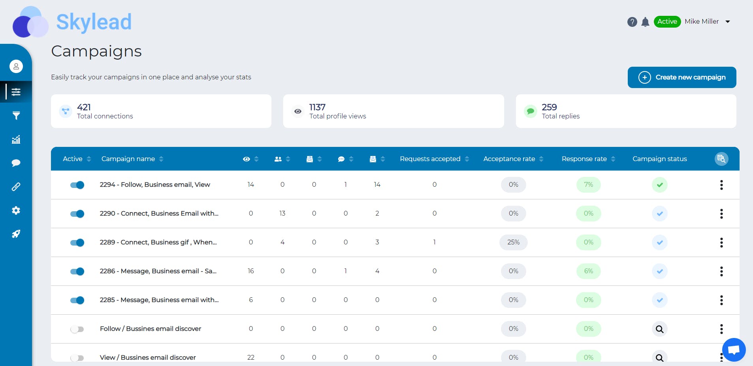The height and width of the screenshot is (366, 753).
Task: Open the live chat bubble widget
Action: click(734, 349)
